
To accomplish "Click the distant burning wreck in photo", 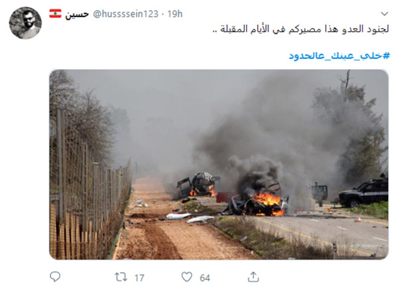I will click(198, 185).
